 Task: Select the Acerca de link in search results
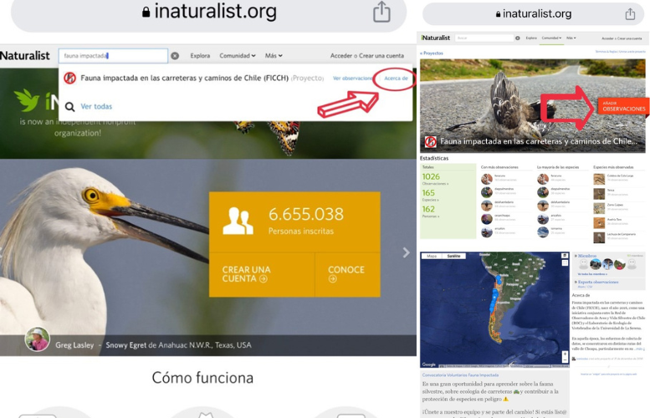pos(395,78)
